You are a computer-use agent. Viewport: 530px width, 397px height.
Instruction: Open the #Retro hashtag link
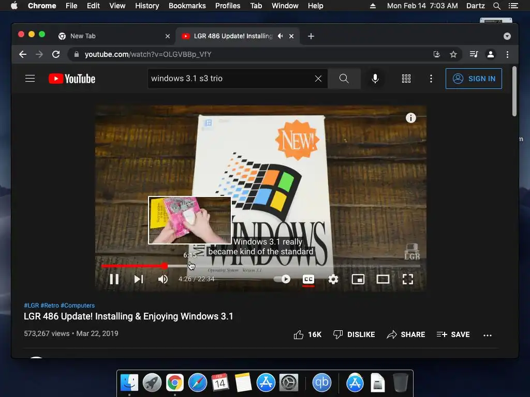point(50,306)
